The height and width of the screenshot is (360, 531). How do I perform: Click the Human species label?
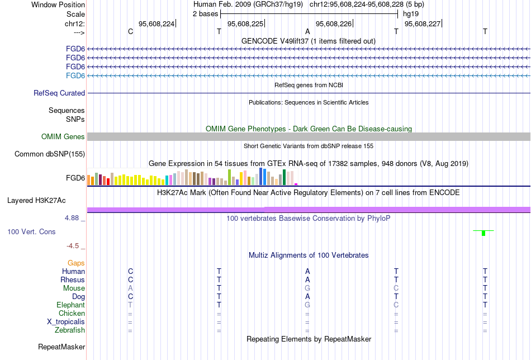(73, 271)
